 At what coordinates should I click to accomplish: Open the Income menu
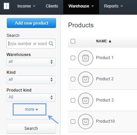[26, 6]
